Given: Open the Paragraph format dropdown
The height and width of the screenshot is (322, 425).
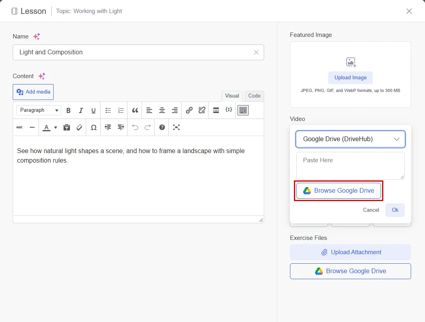Looking at the screenshot, I should (x=39, y=110).
